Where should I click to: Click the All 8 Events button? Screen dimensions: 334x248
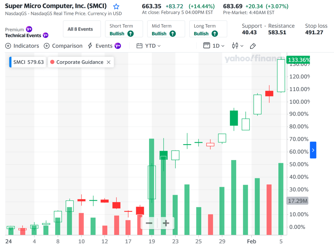click(x=80, y=29)
